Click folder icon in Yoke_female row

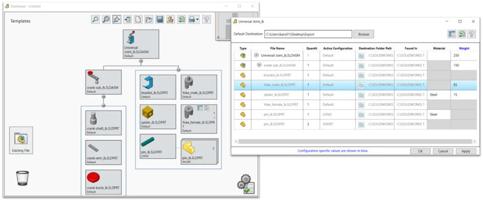361,105
